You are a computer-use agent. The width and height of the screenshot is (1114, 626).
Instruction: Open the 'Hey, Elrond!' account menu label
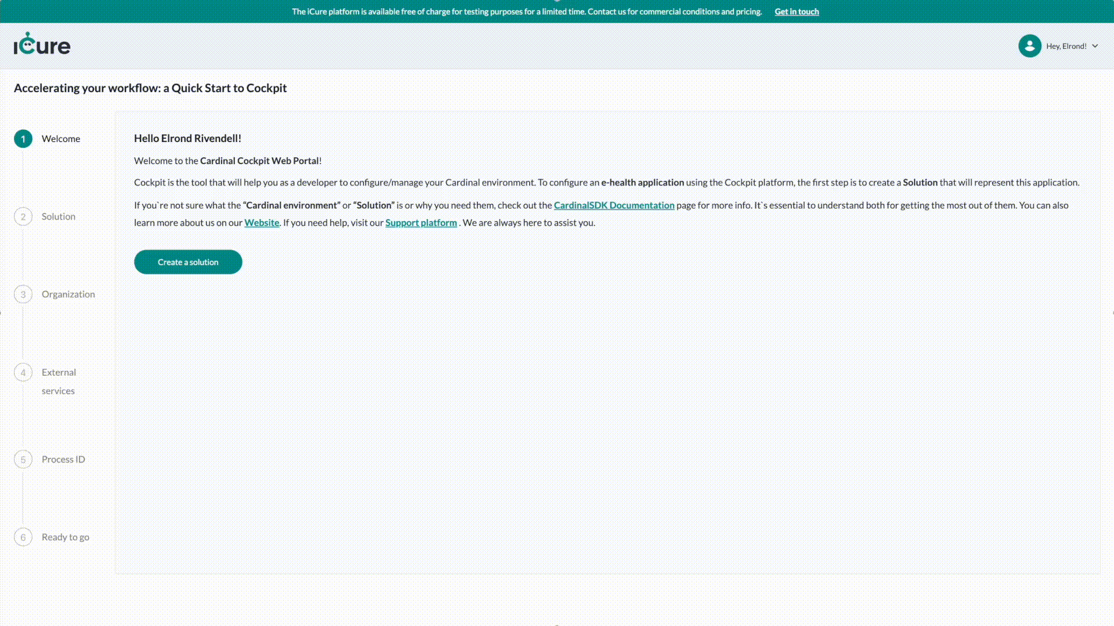click(x=1066, y=46)
